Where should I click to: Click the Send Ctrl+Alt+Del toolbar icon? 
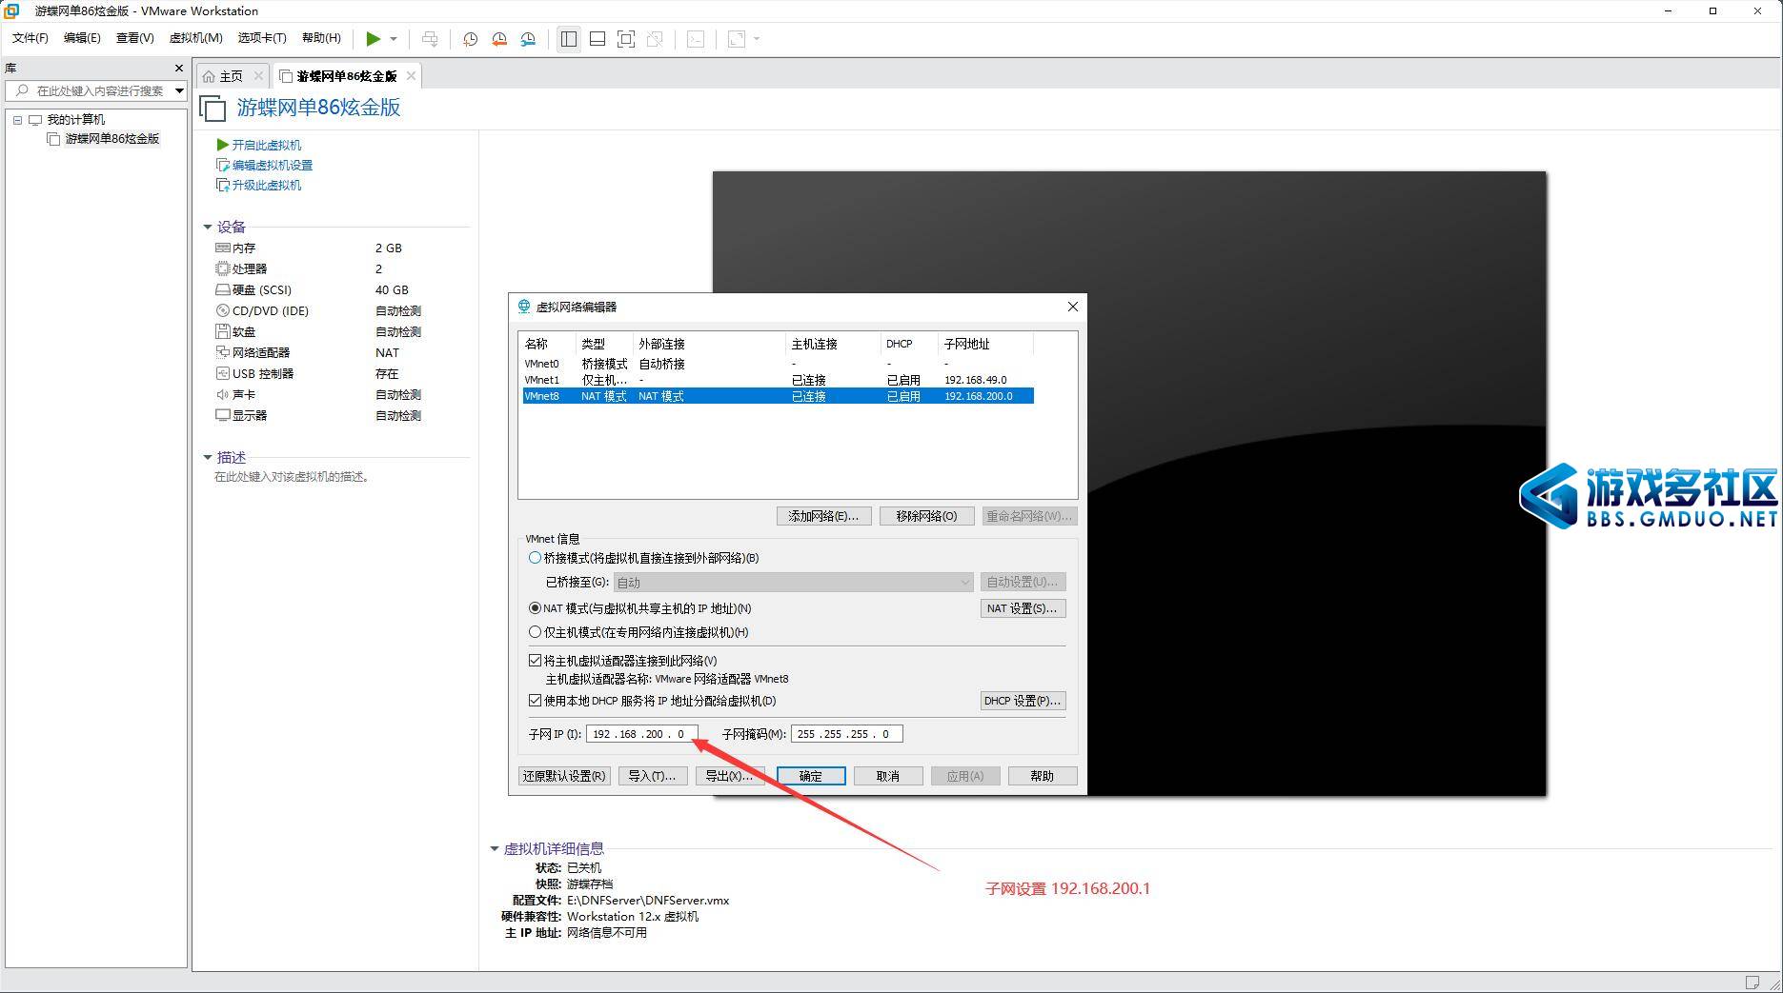[430, 39]
